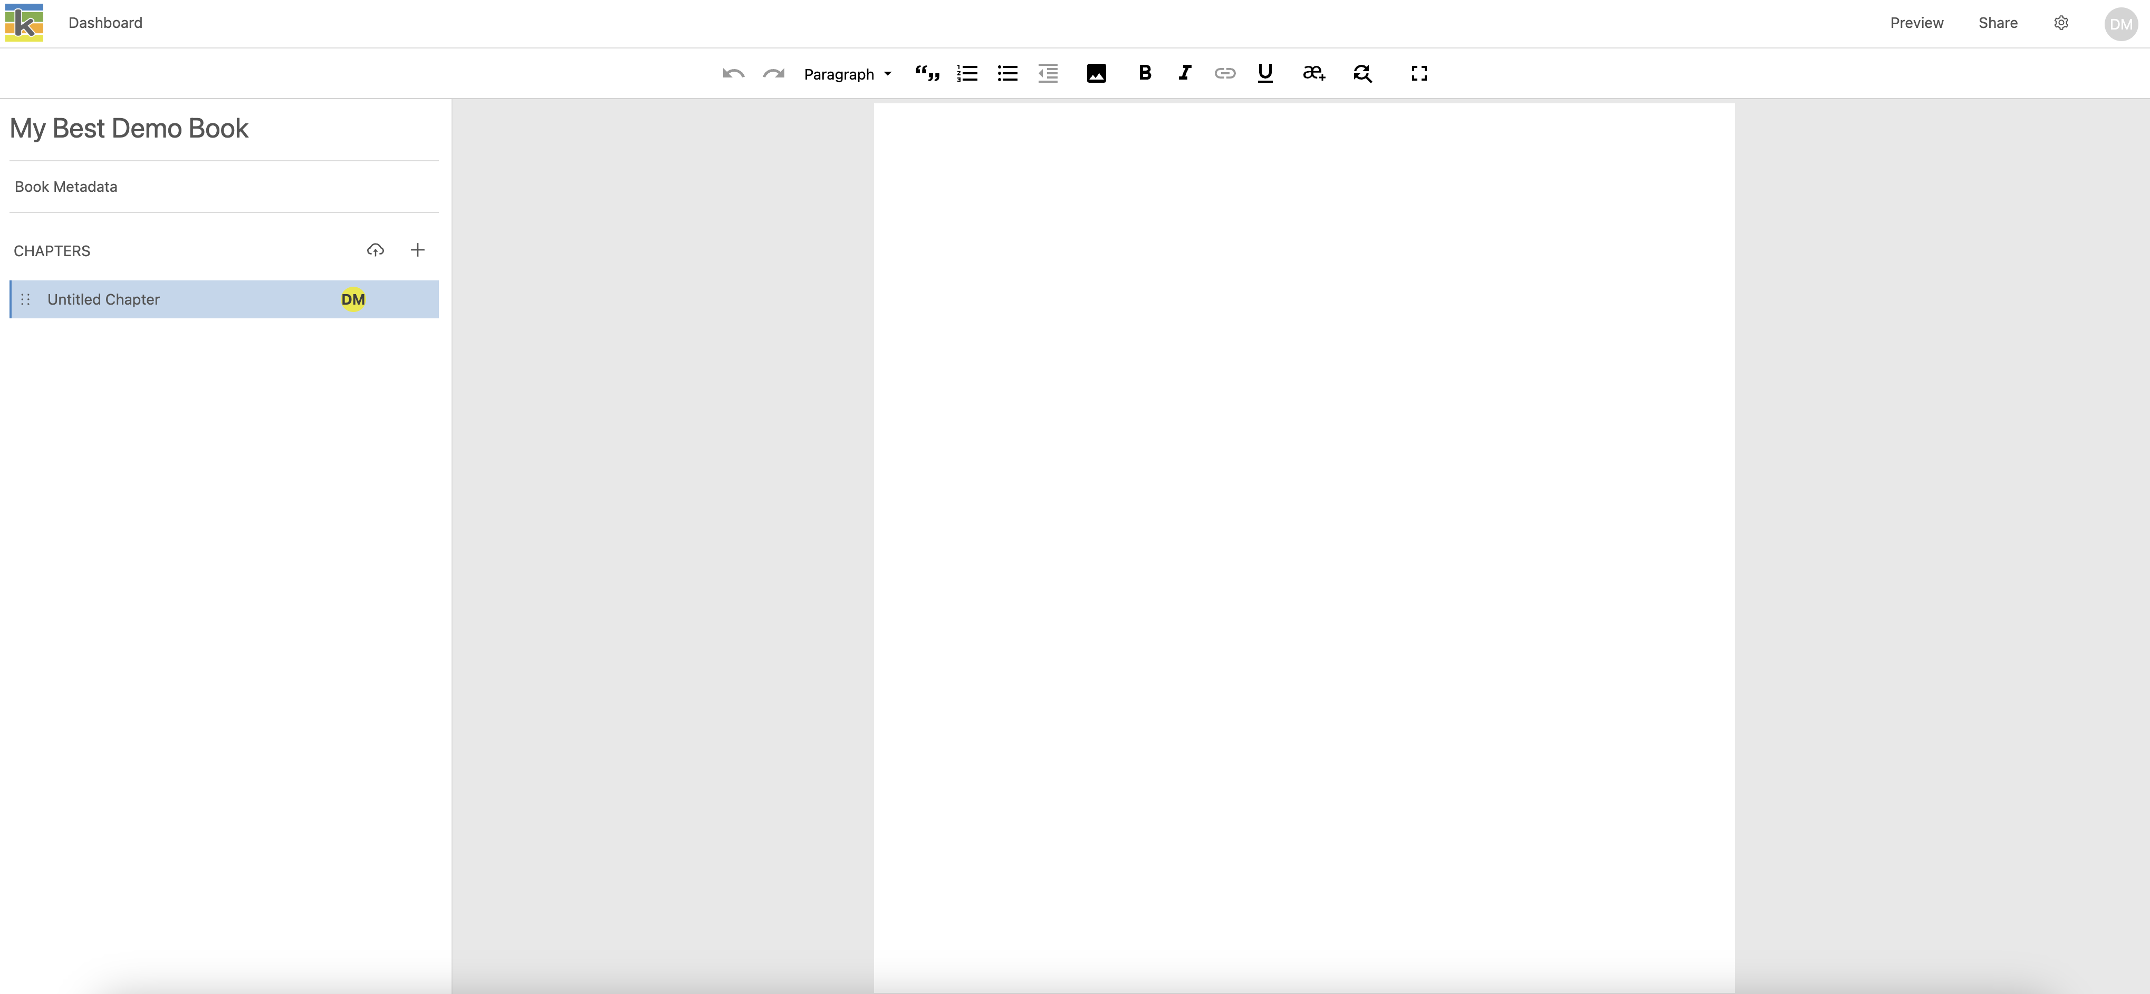Click the My Best Demo Book title
The width and height of the screenshot is (2150, 994).
[129, 129]
